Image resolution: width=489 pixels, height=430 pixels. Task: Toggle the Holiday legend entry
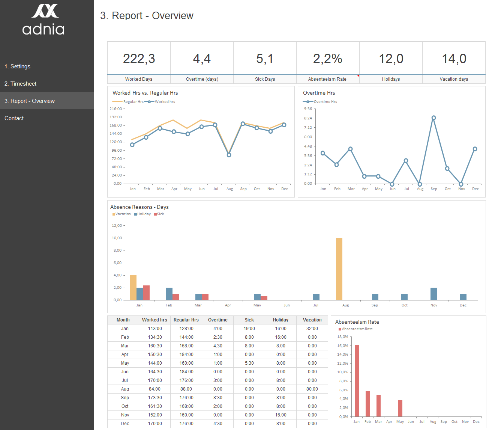coord(142,214)
